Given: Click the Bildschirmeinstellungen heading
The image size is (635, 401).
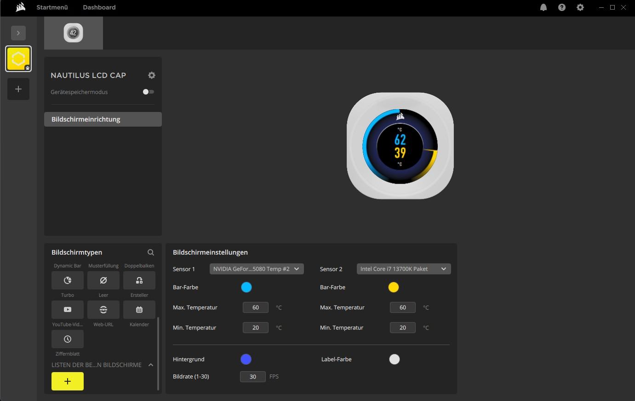Looking at the screenshot, I should pyautogui.click(x=210, y=252).
